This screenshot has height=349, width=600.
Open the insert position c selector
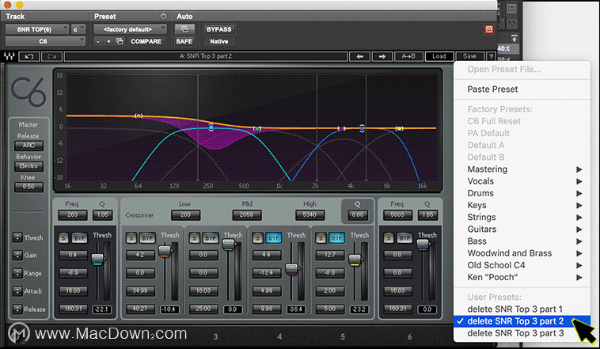[x=78, y=29]
